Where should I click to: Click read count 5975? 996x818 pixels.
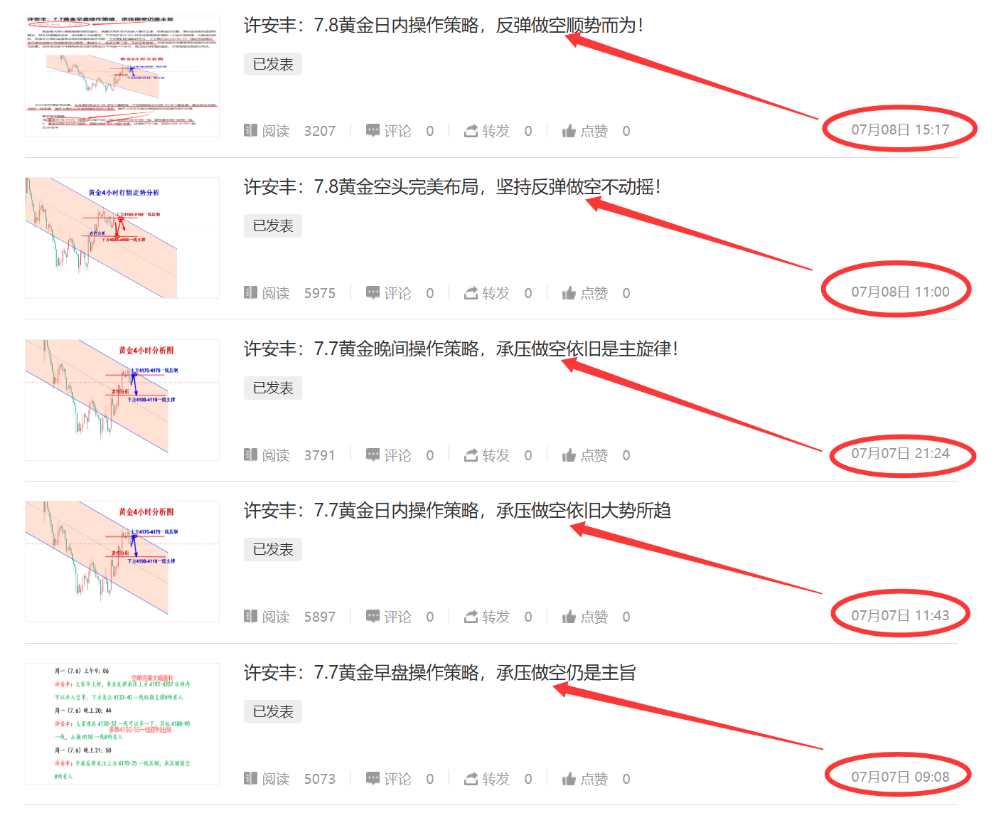[x=319, y=293]
